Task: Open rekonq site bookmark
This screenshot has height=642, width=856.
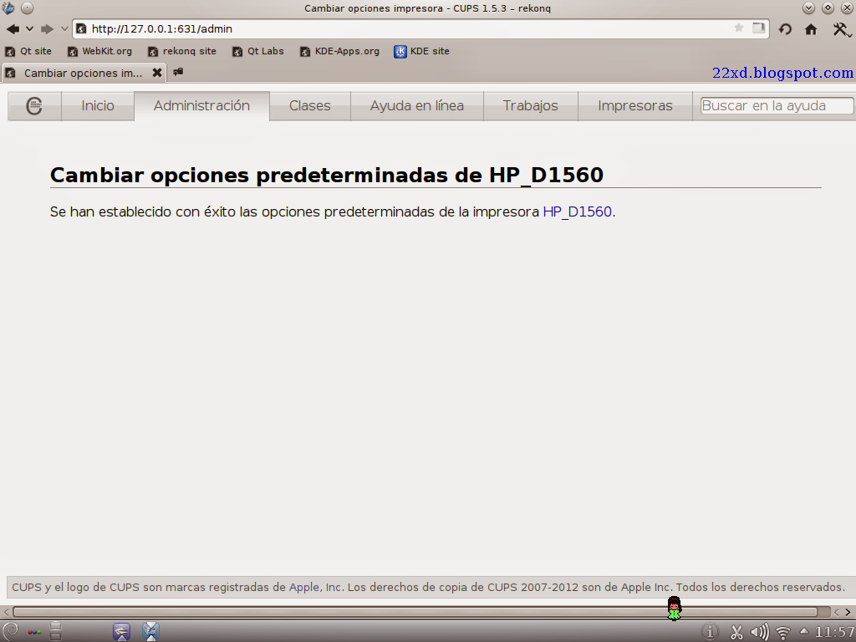Action: tap(182, 51)
